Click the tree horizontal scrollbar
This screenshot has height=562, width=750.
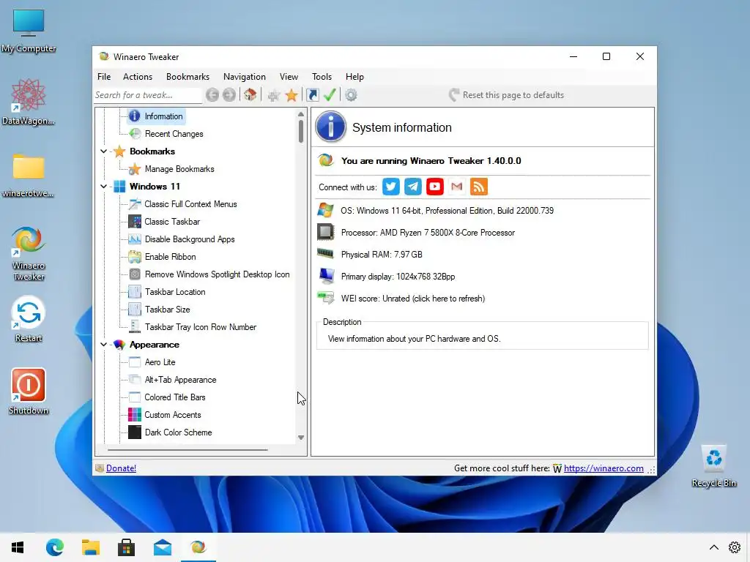[x=187, y=450]
